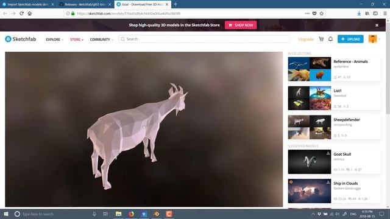Click the ENG language indicator
This screenshot has width=390, height=219.
click(353, 214)
